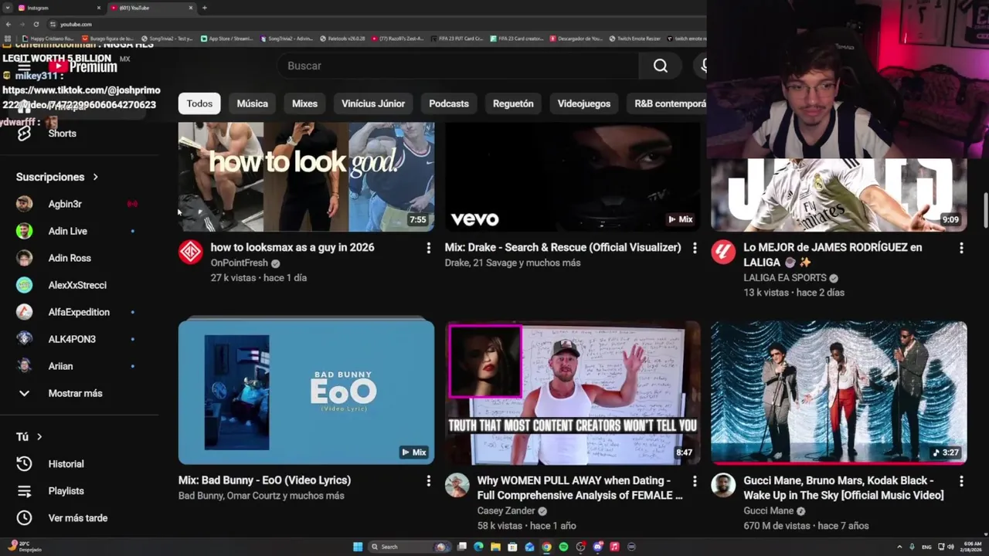Open the Gucci Mane Bruno Mars thumbnail
The width and height of the screenshot is (989, 556).
[x=839, y=392]
